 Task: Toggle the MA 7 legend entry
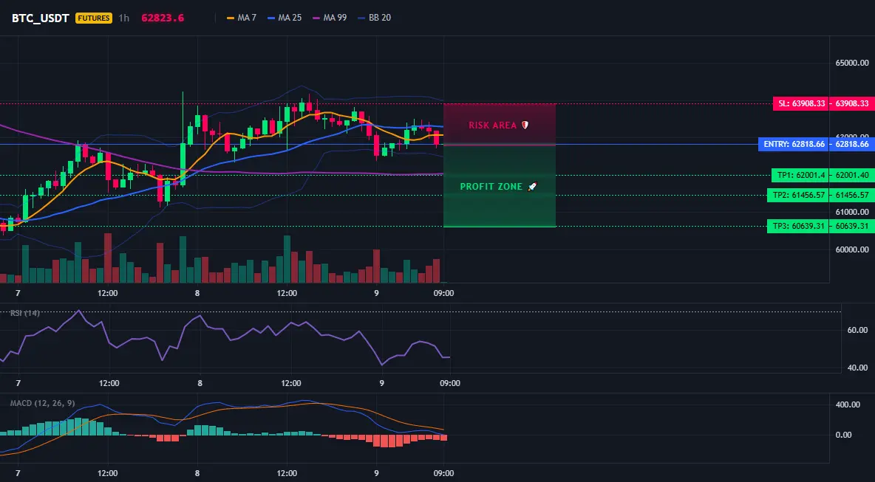[241, 18]
